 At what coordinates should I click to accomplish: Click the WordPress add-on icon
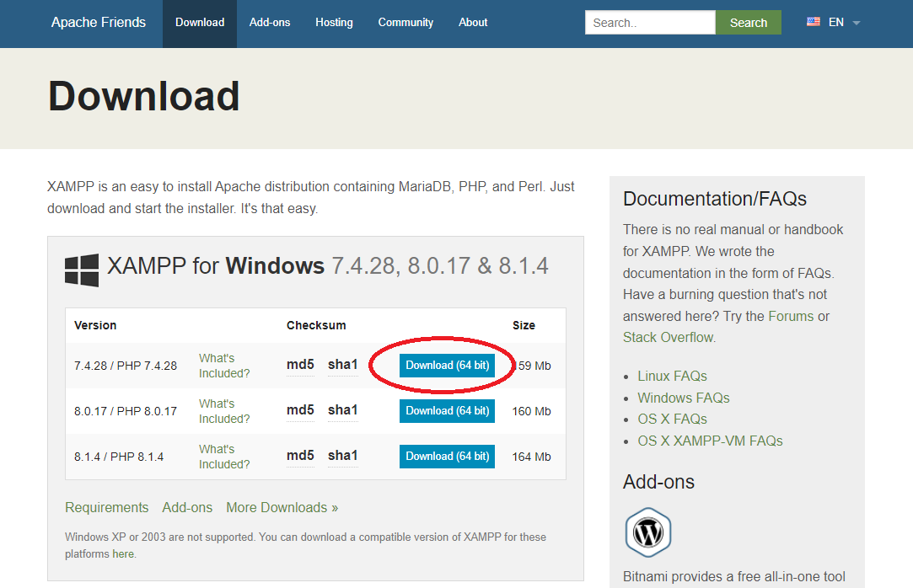[x=647, y=532]
